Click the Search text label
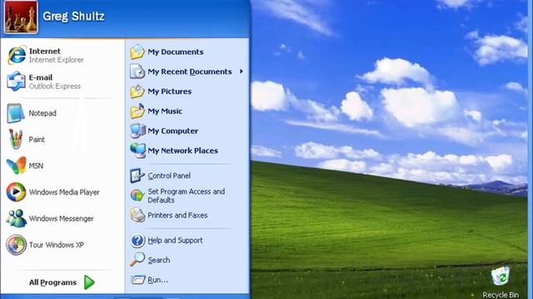The width and height of the screenshot is (533, 299). click(x=159, y=260)
